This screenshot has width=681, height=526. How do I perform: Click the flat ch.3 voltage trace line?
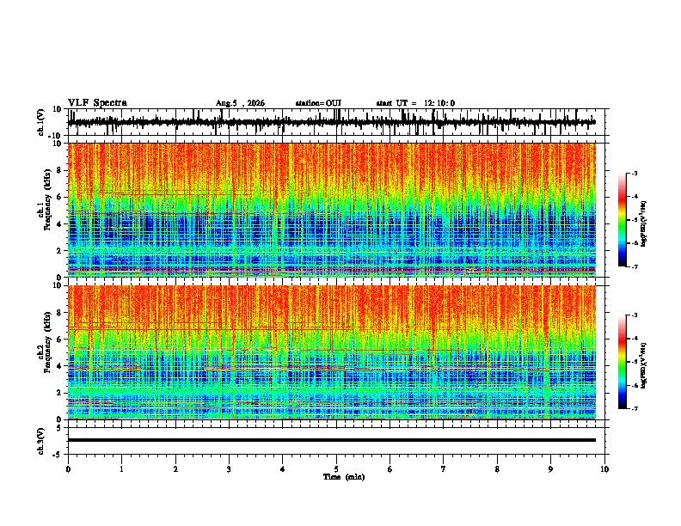[331, 440]
